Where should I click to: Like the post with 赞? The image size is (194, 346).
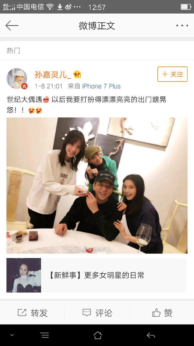pyautogui.click(x=162, y=313)
